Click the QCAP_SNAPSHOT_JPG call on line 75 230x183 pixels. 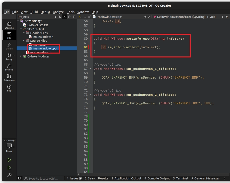click(x=118, y=103)
